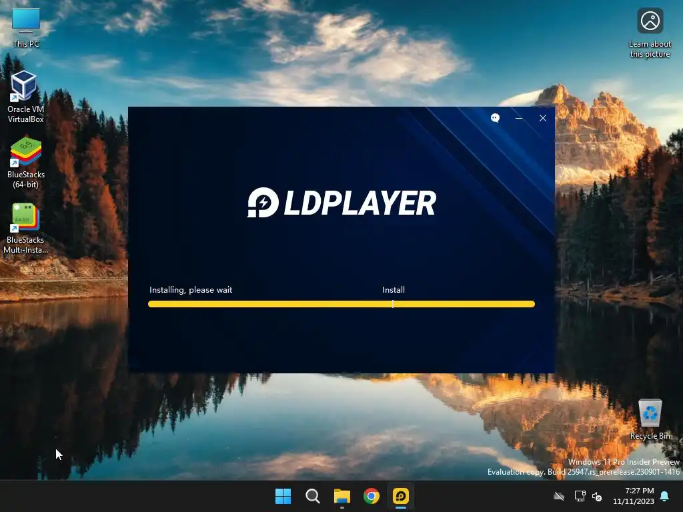683x512 pixels.
Task: Select the Recycle Bin icon
Action: 650,420
